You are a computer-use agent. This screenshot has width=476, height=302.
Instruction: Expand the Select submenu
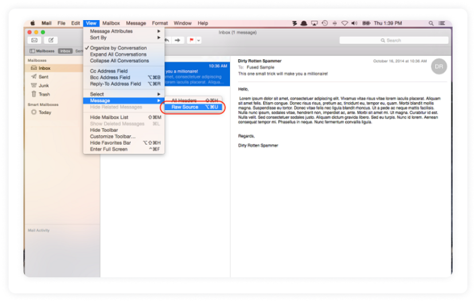(124, 94)
